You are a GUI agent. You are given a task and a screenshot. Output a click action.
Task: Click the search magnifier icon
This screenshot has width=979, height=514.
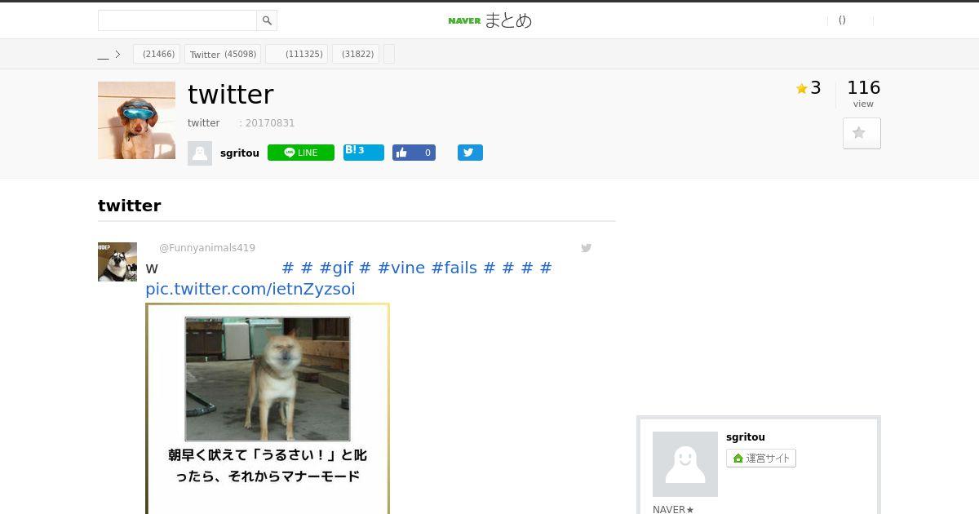click(x=267, y=20)
